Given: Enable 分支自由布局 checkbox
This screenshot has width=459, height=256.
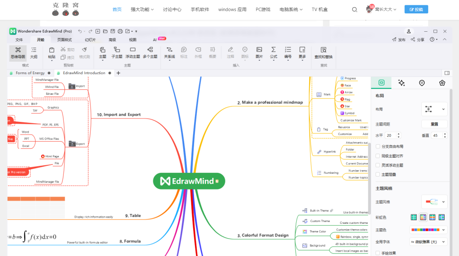Looking at the screenshot, I should point(378,147).
